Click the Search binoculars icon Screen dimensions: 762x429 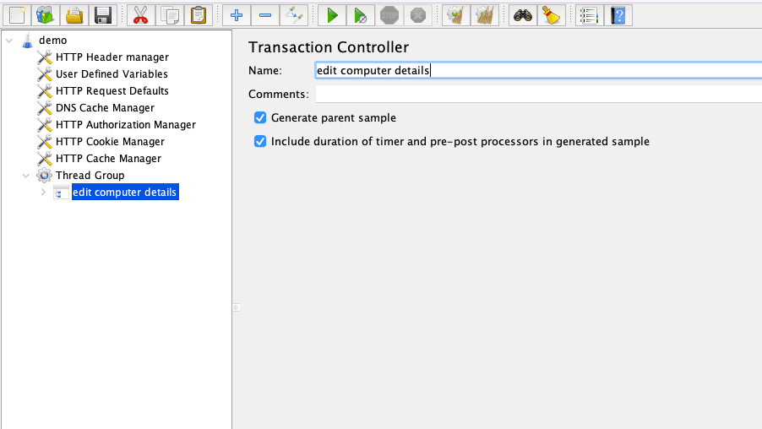click(523, 15)
